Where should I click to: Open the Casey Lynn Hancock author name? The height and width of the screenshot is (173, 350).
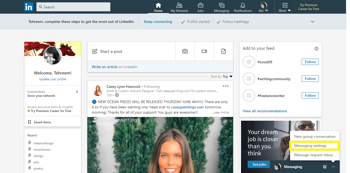(124, 87)
